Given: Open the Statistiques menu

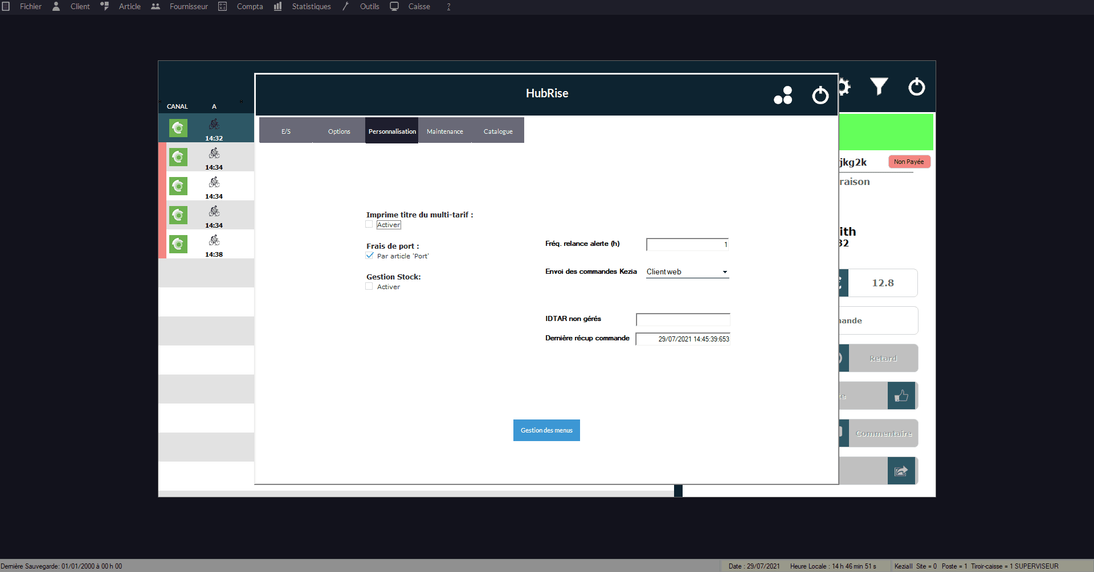Looking at the screenshot, I should 311,6.
